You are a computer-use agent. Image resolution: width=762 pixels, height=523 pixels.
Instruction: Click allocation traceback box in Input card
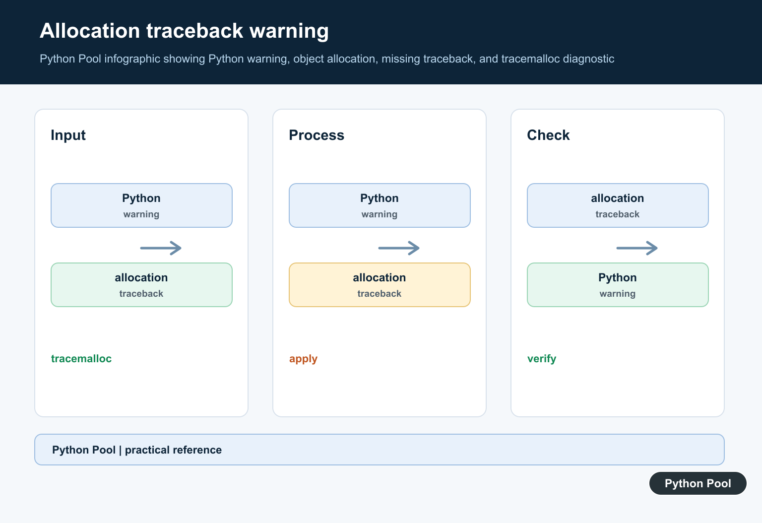(141, 285)
